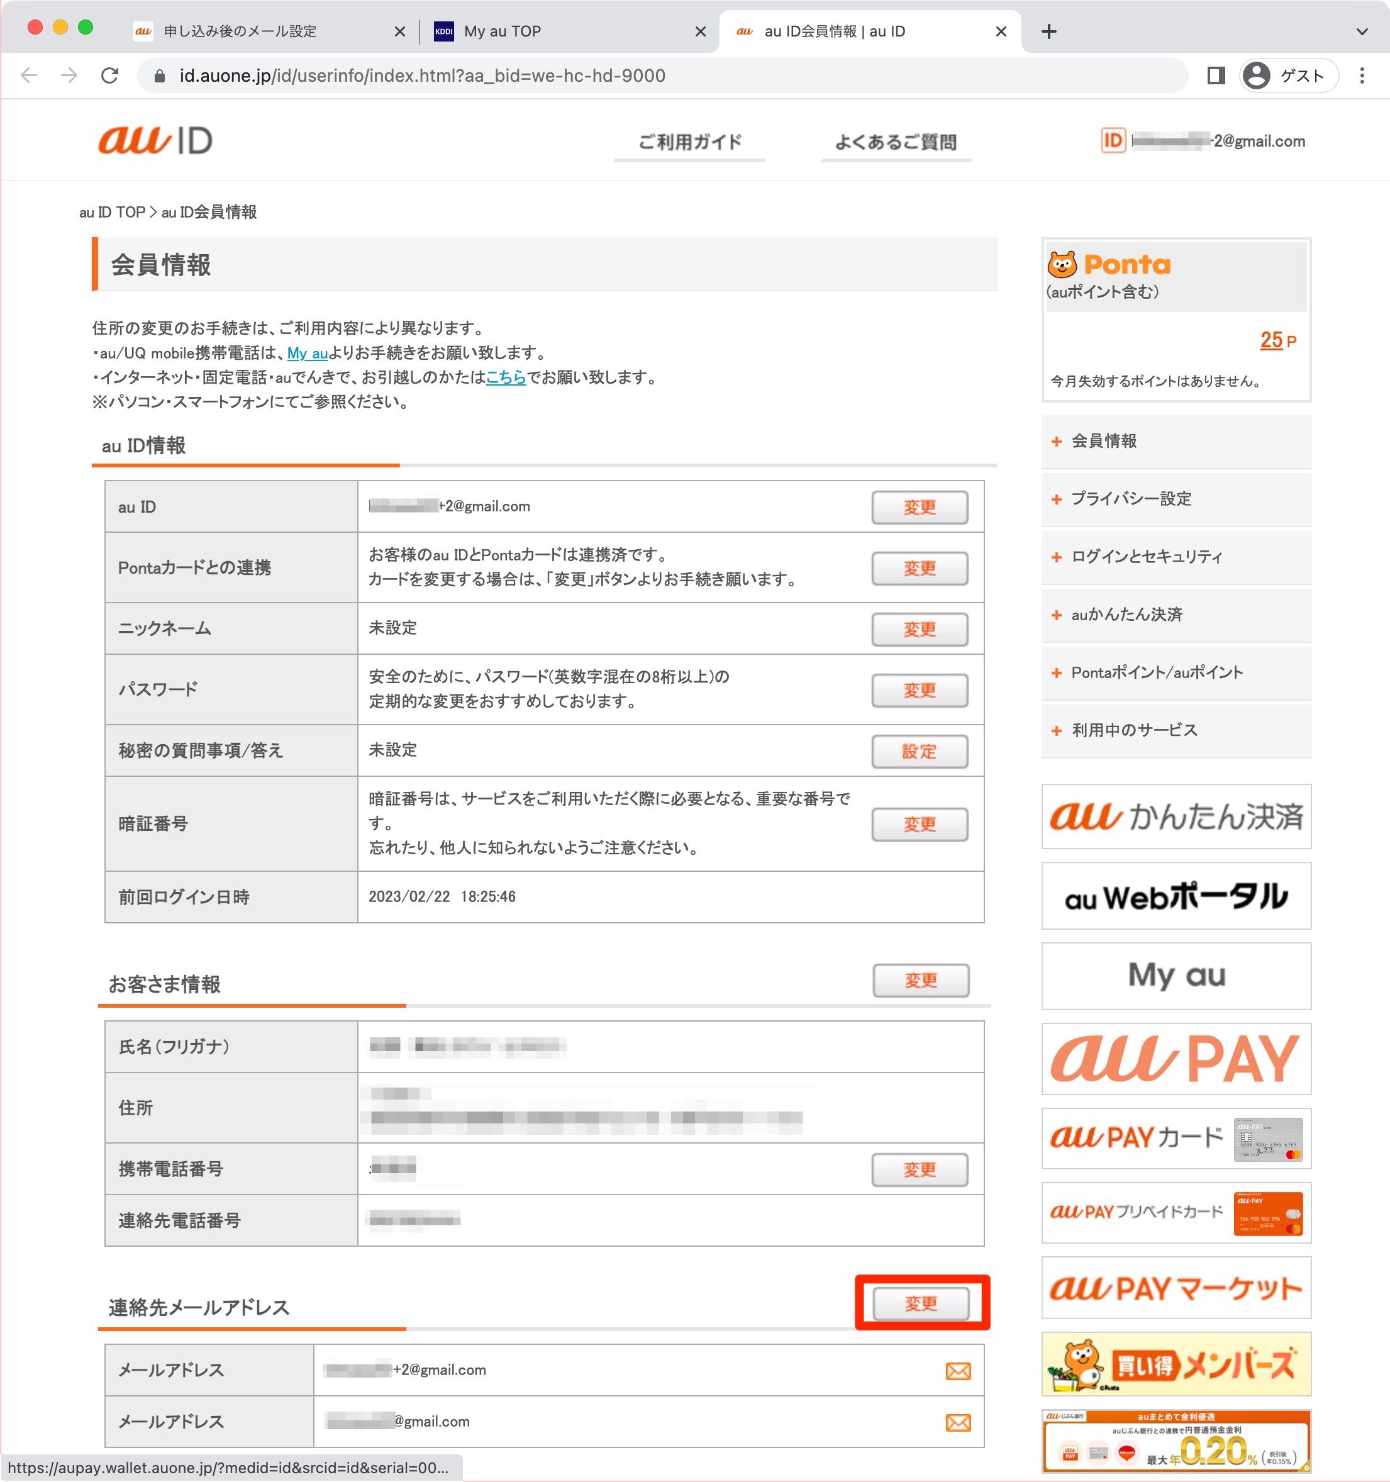The width and height of the screenshot is (1390, 1482).
Task: Click the 未設定 value for ニックネーム
Action: [x=392, y=628]
